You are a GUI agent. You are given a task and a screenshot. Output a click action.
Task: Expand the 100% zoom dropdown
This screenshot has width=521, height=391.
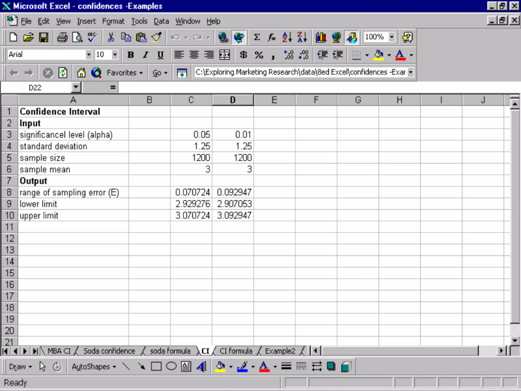[x=392, y=37]
